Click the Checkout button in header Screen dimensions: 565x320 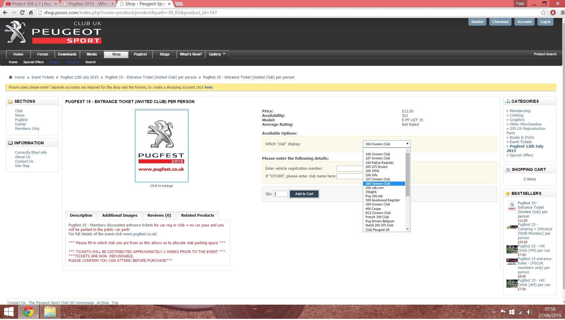coord(500,22)
